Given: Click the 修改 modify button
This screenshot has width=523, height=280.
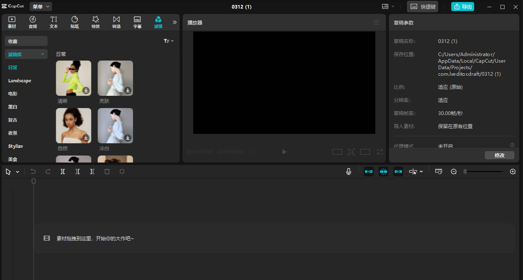Looking at the screenshot, I should 499,155.
